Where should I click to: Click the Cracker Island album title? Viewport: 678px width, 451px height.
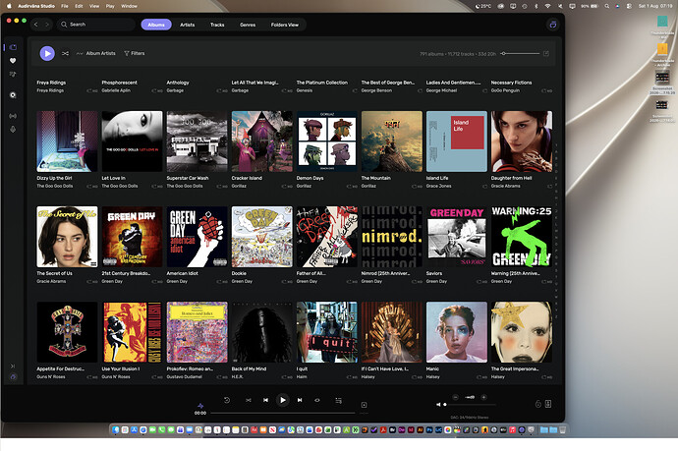(x=247, y=178)
